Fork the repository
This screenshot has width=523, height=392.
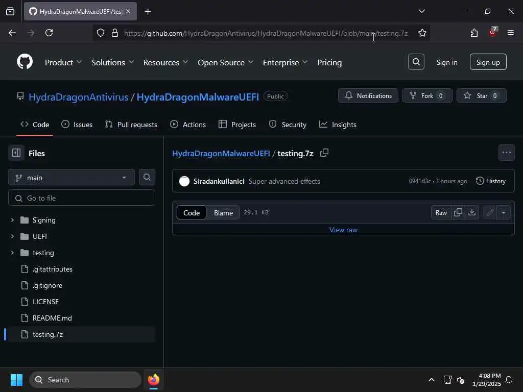click(427, 95)
